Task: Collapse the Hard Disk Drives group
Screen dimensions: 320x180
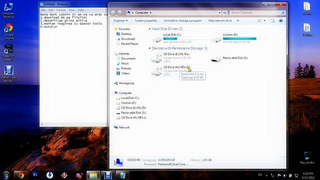Action: [149, 29]
